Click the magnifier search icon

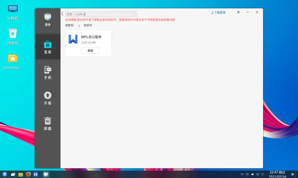point(133,14)
